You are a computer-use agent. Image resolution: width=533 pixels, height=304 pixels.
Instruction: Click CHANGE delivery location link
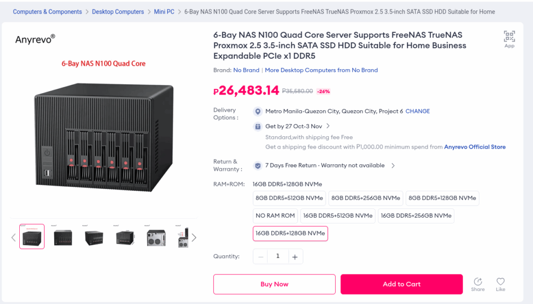click(x=417, y=111)
